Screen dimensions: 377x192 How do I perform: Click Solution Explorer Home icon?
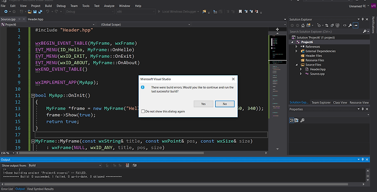pos(303,25)
